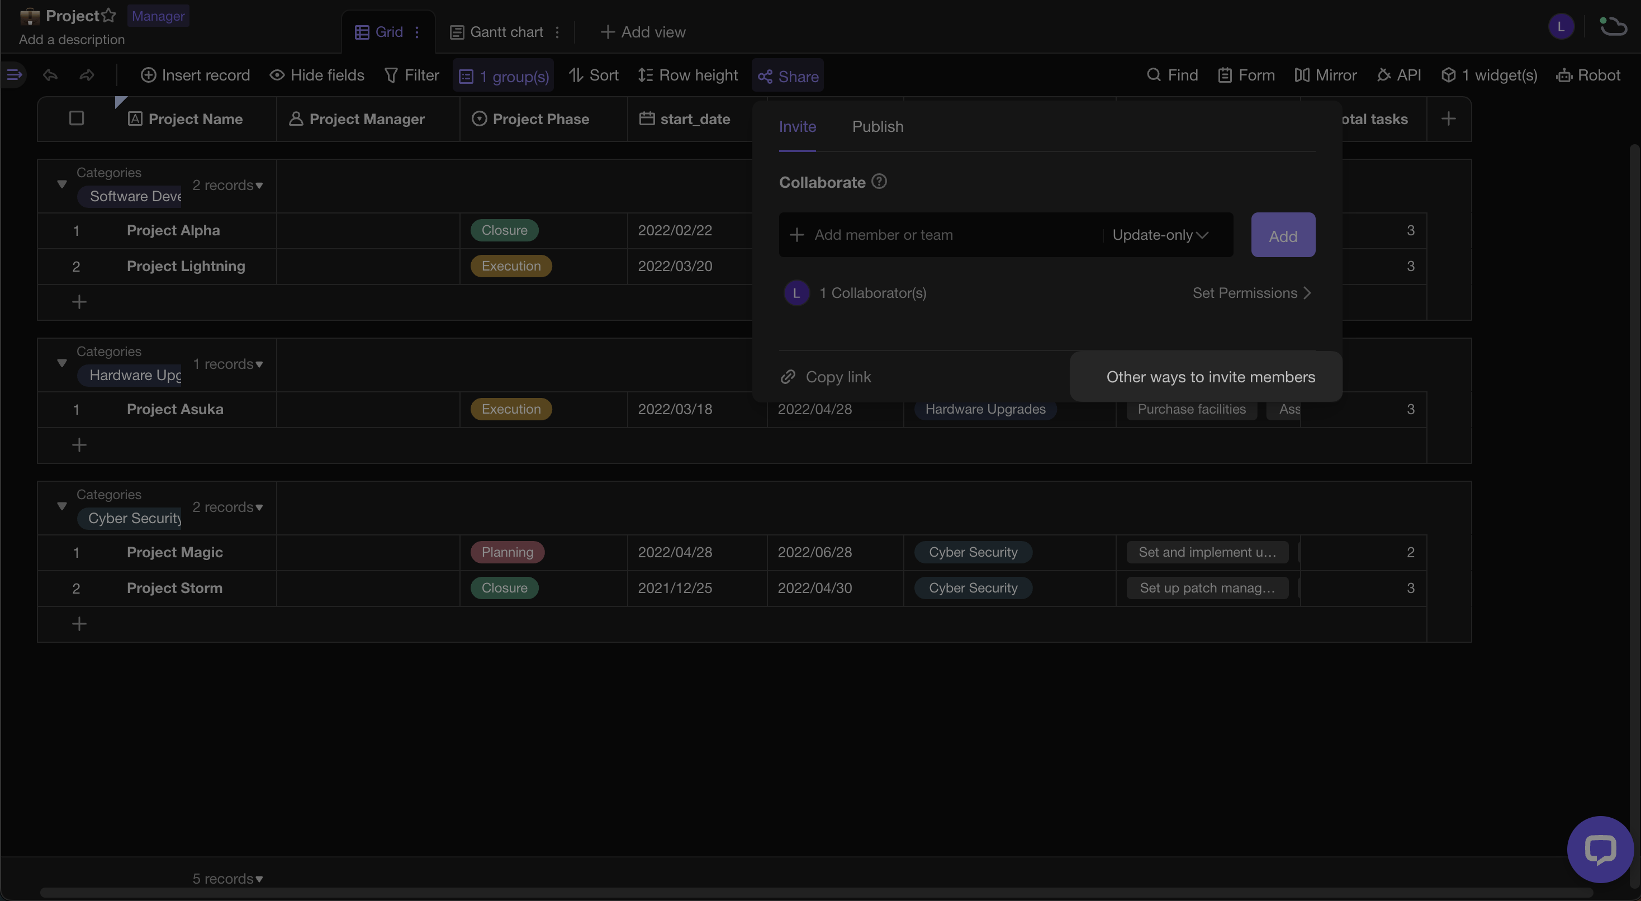Click the Share toolbar button
The height and width of the screenshot is (901, 1641).
tap(788, 76)
